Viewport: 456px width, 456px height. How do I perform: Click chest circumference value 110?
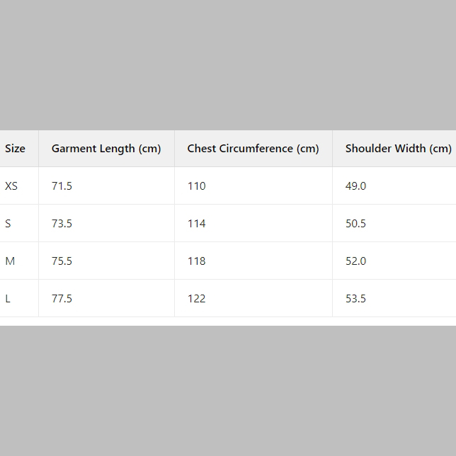pyautogui.click(x=196, y=186)
